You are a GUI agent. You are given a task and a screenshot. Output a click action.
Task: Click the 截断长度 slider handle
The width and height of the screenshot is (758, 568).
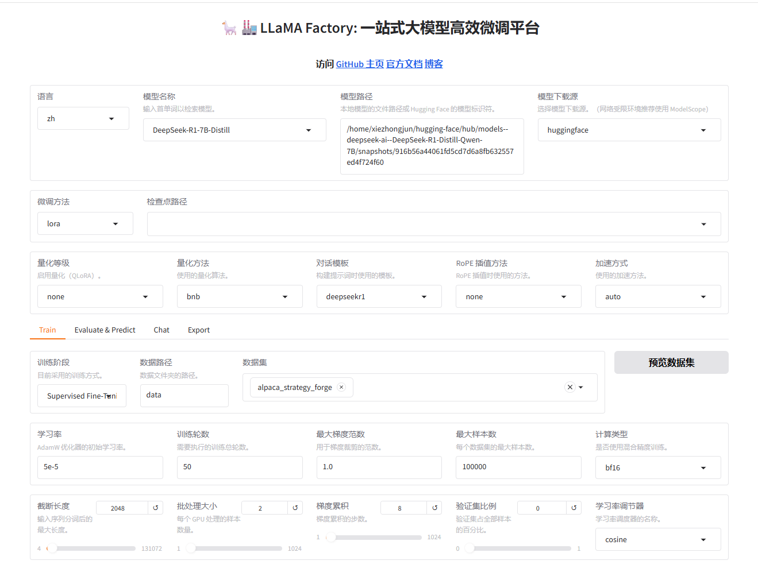tap(52, 548)
